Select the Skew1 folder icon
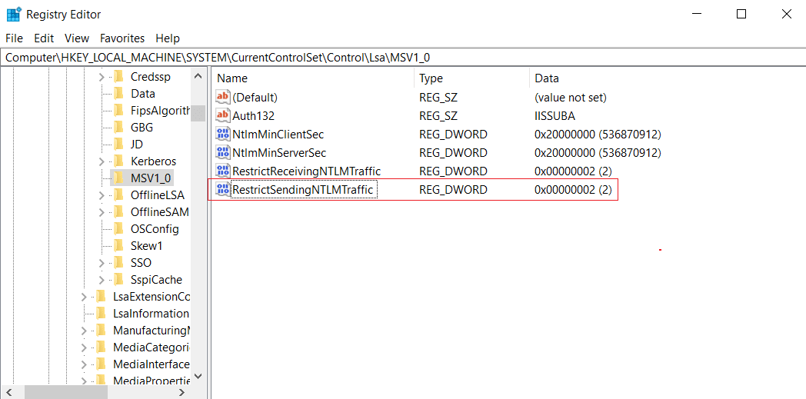 118,246
